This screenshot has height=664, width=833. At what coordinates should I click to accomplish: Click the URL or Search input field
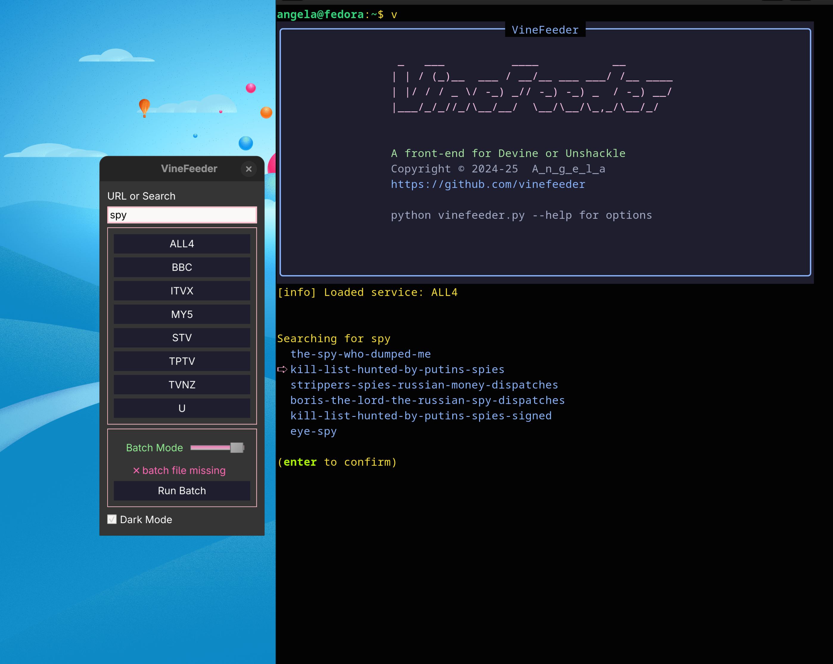pos(182,215)
